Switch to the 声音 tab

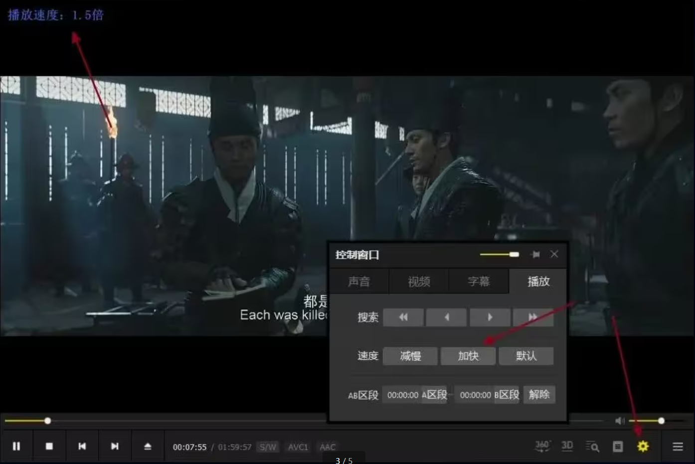(359, 282)
